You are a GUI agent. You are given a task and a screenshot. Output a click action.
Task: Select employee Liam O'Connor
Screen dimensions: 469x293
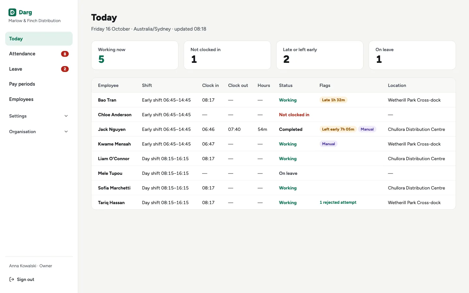coord(114,159)
